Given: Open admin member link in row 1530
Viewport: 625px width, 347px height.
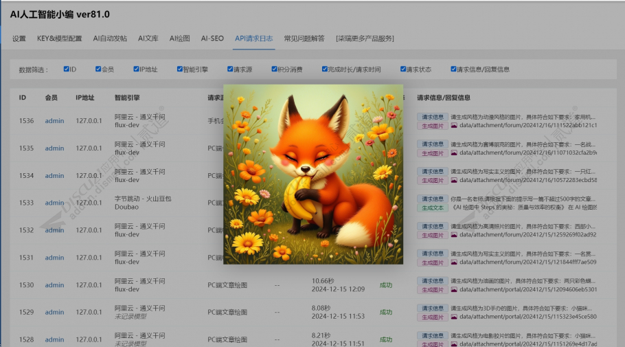Looking at the screenshot, I should 55,285.
